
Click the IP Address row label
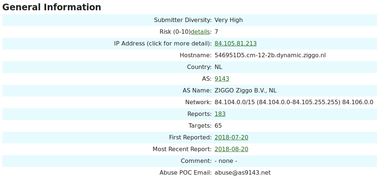tap(163, 44)
